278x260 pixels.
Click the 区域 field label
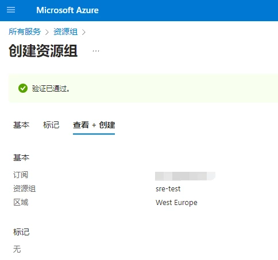click(21, 202)
